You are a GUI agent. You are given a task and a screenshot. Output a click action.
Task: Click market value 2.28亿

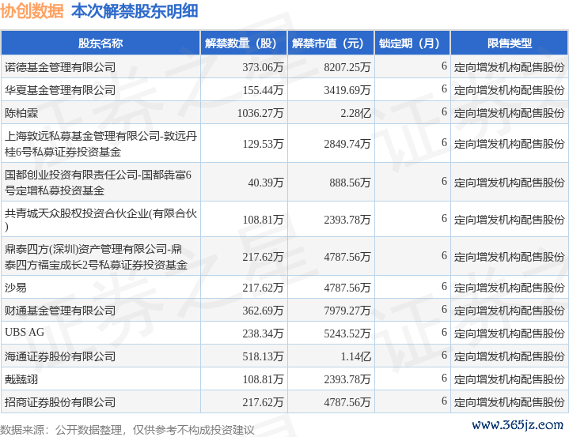pyautogui.click(x=355, y=113)
